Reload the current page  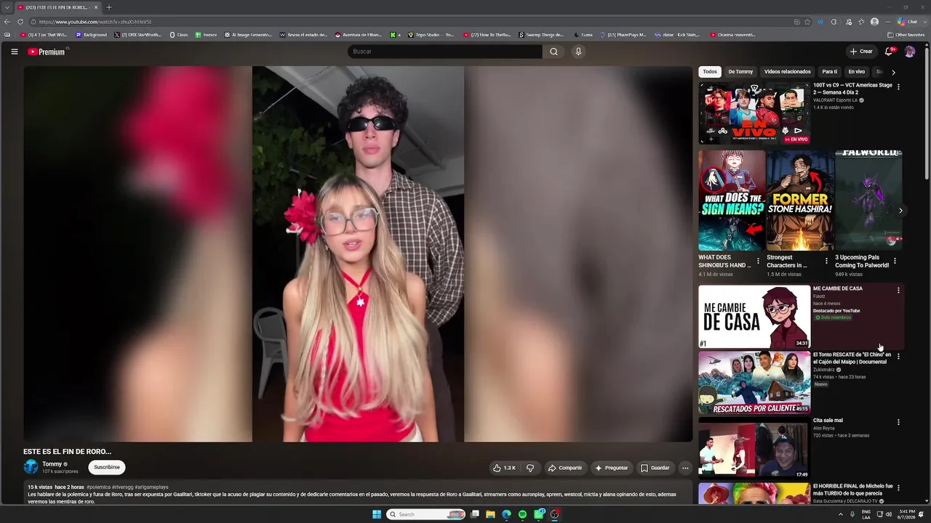click(20, 22)
